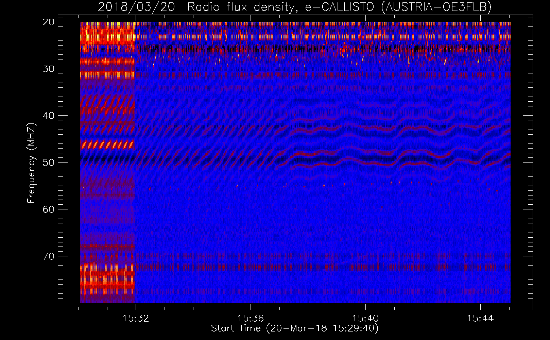Click the Start Time axis label

[294, 328]
